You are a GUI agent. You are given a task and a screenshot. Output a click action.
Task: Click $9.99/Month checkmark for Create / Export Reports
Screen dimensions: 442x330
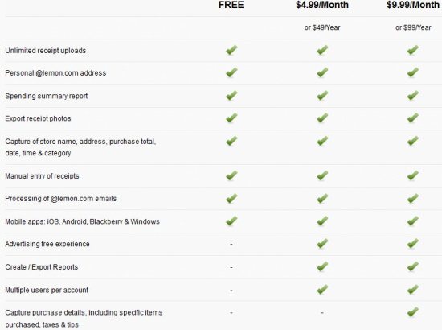tap(413, 266)
